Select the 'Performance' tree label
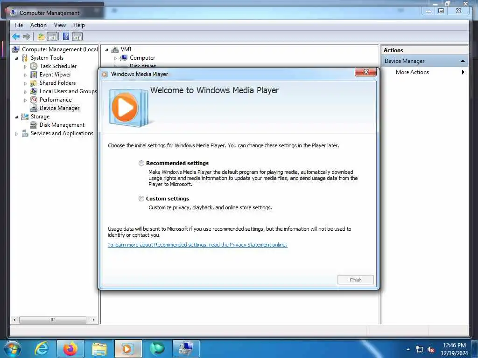 click(x=56, y=100)
